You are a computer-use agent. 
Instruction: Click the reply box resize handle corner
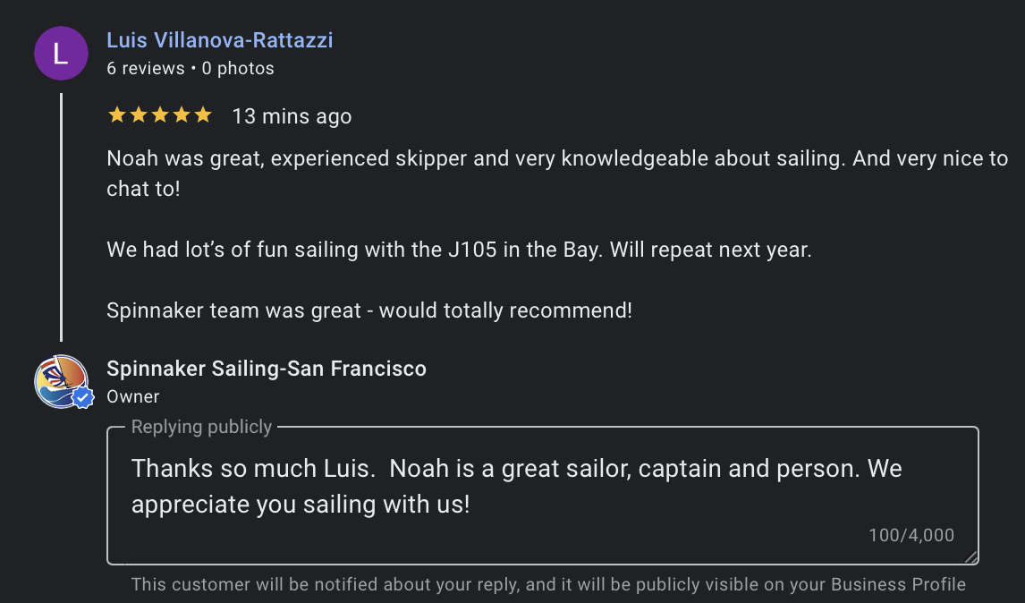pos(971,557)
